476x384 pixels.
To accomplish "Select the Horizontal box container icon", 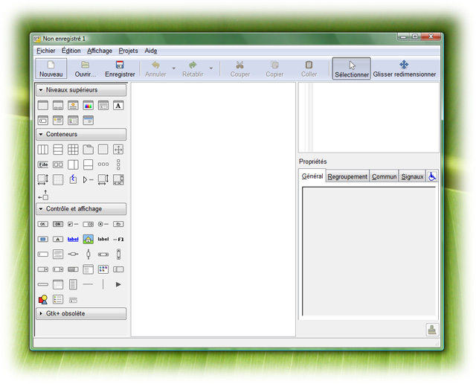I will coord(43,150).
